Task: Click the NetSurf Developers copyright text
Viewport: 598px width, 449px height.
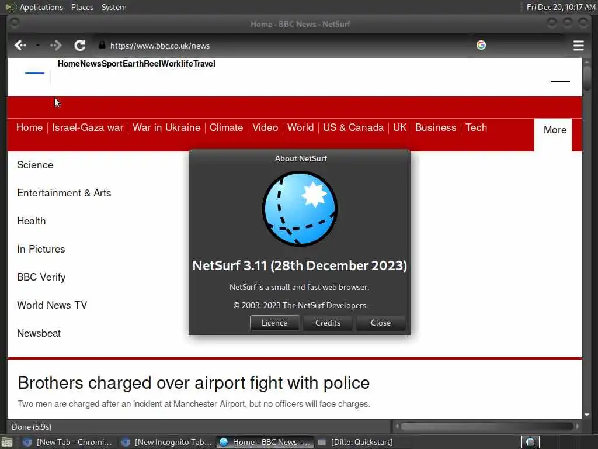Action: 300,305
